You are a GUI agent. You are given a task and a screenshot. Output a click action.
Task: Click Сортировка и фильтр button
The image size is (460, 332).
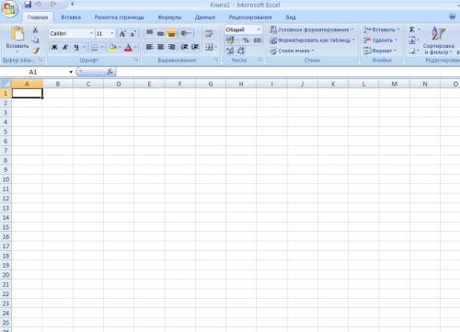click(438, 40)
